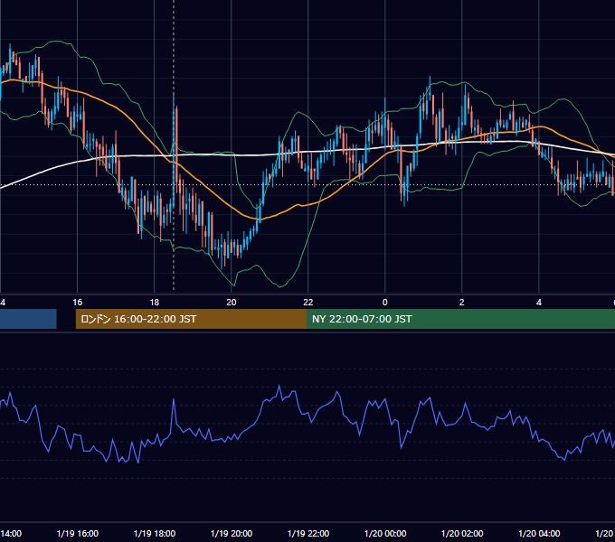Viewport: 615px width, 542px height.
Task: Click the blue session bar before ロンドン
Action: point(28,319)
